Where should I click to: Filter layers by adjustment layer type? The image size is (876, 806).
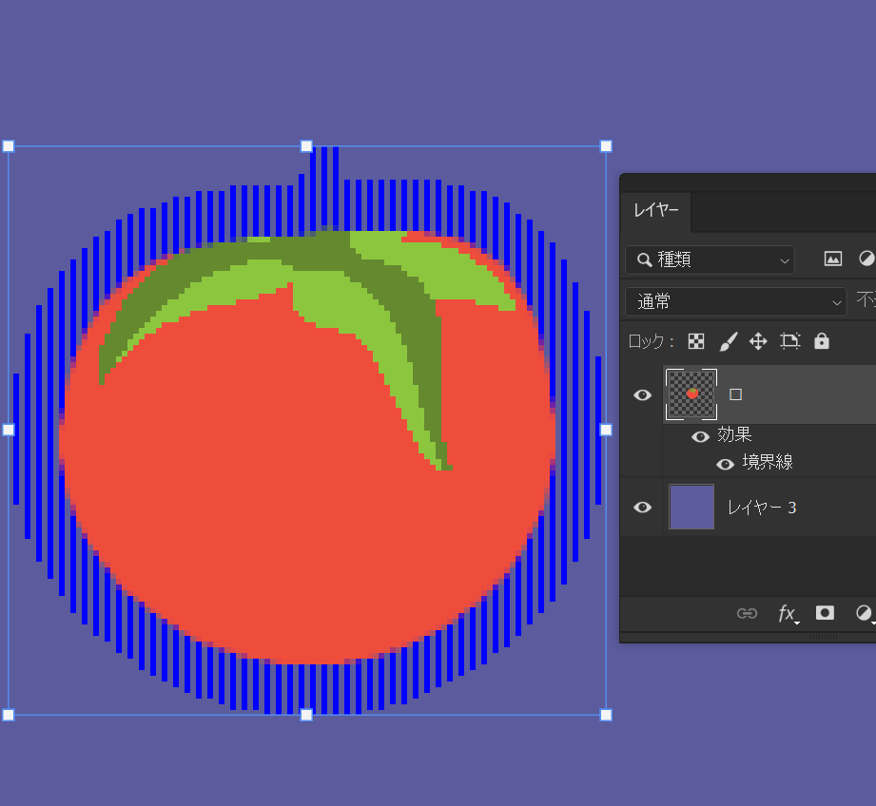(866, 259)
